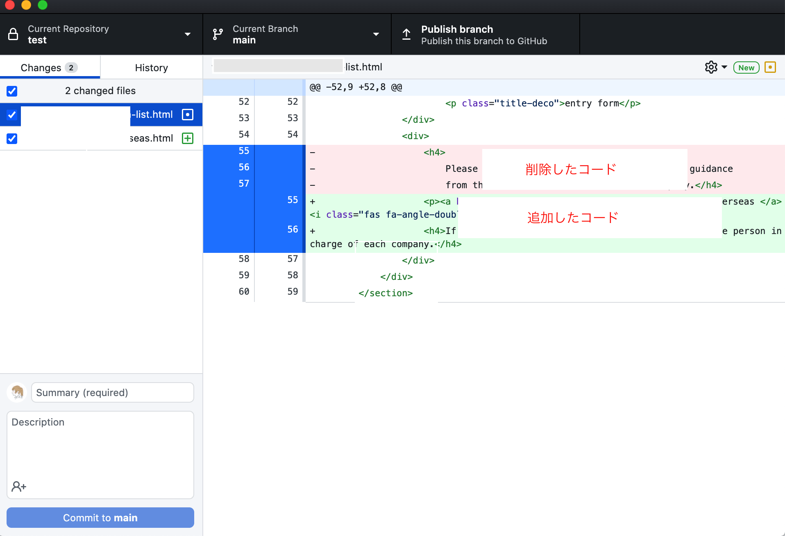
Task: Click the green added-file icon beside seas.html
Action: pyautogui.click(x=187, y=138)
